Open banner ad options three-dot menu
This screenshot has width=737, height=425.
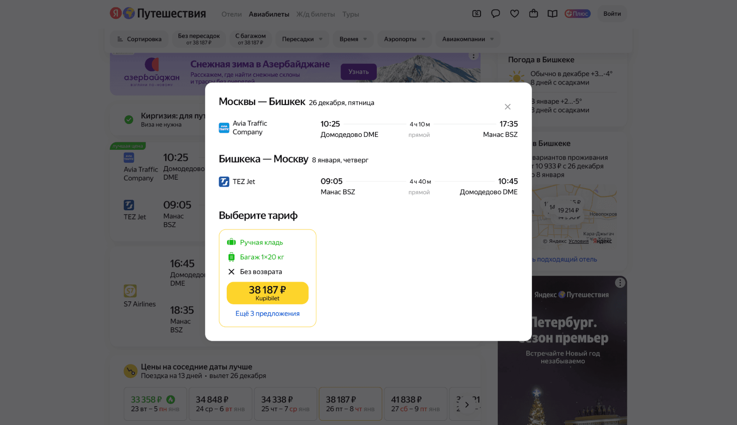(473, 56)
